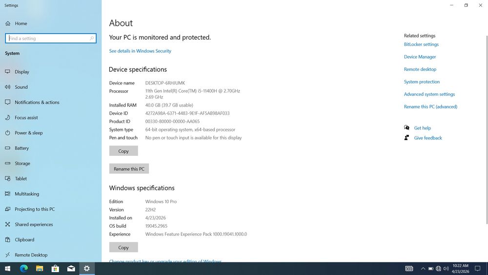Viewport: 488px width, 275px height.
Task: Click the Clipboard sidebar icon
Action: [x=8, y=239]
